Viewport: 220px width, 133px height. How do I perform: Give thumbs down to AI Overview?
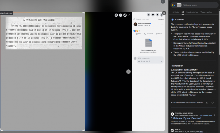(x=213, y=102)
